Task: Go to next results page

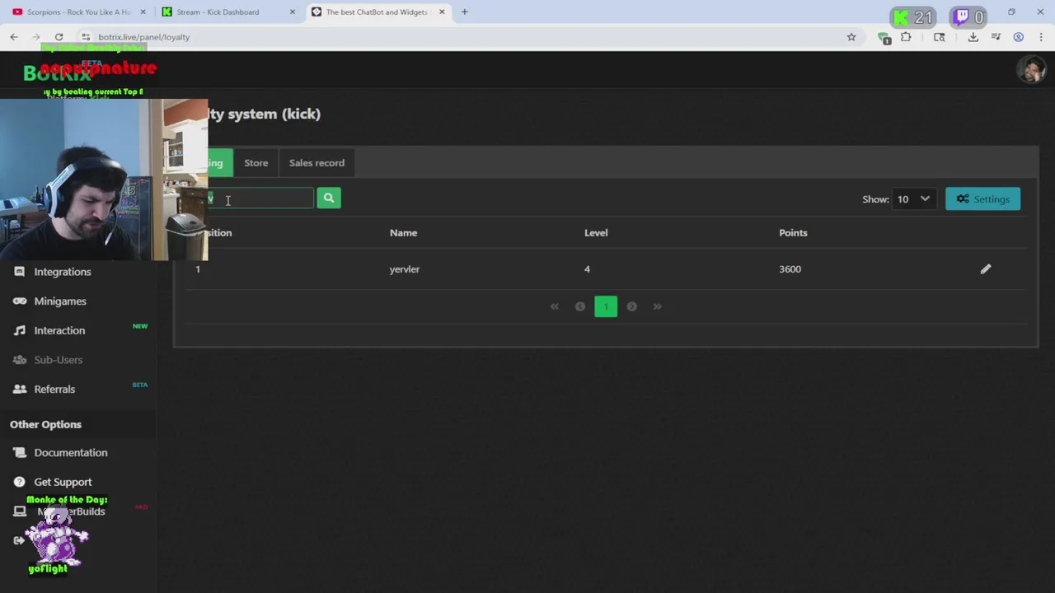Action: coord(631,306)
